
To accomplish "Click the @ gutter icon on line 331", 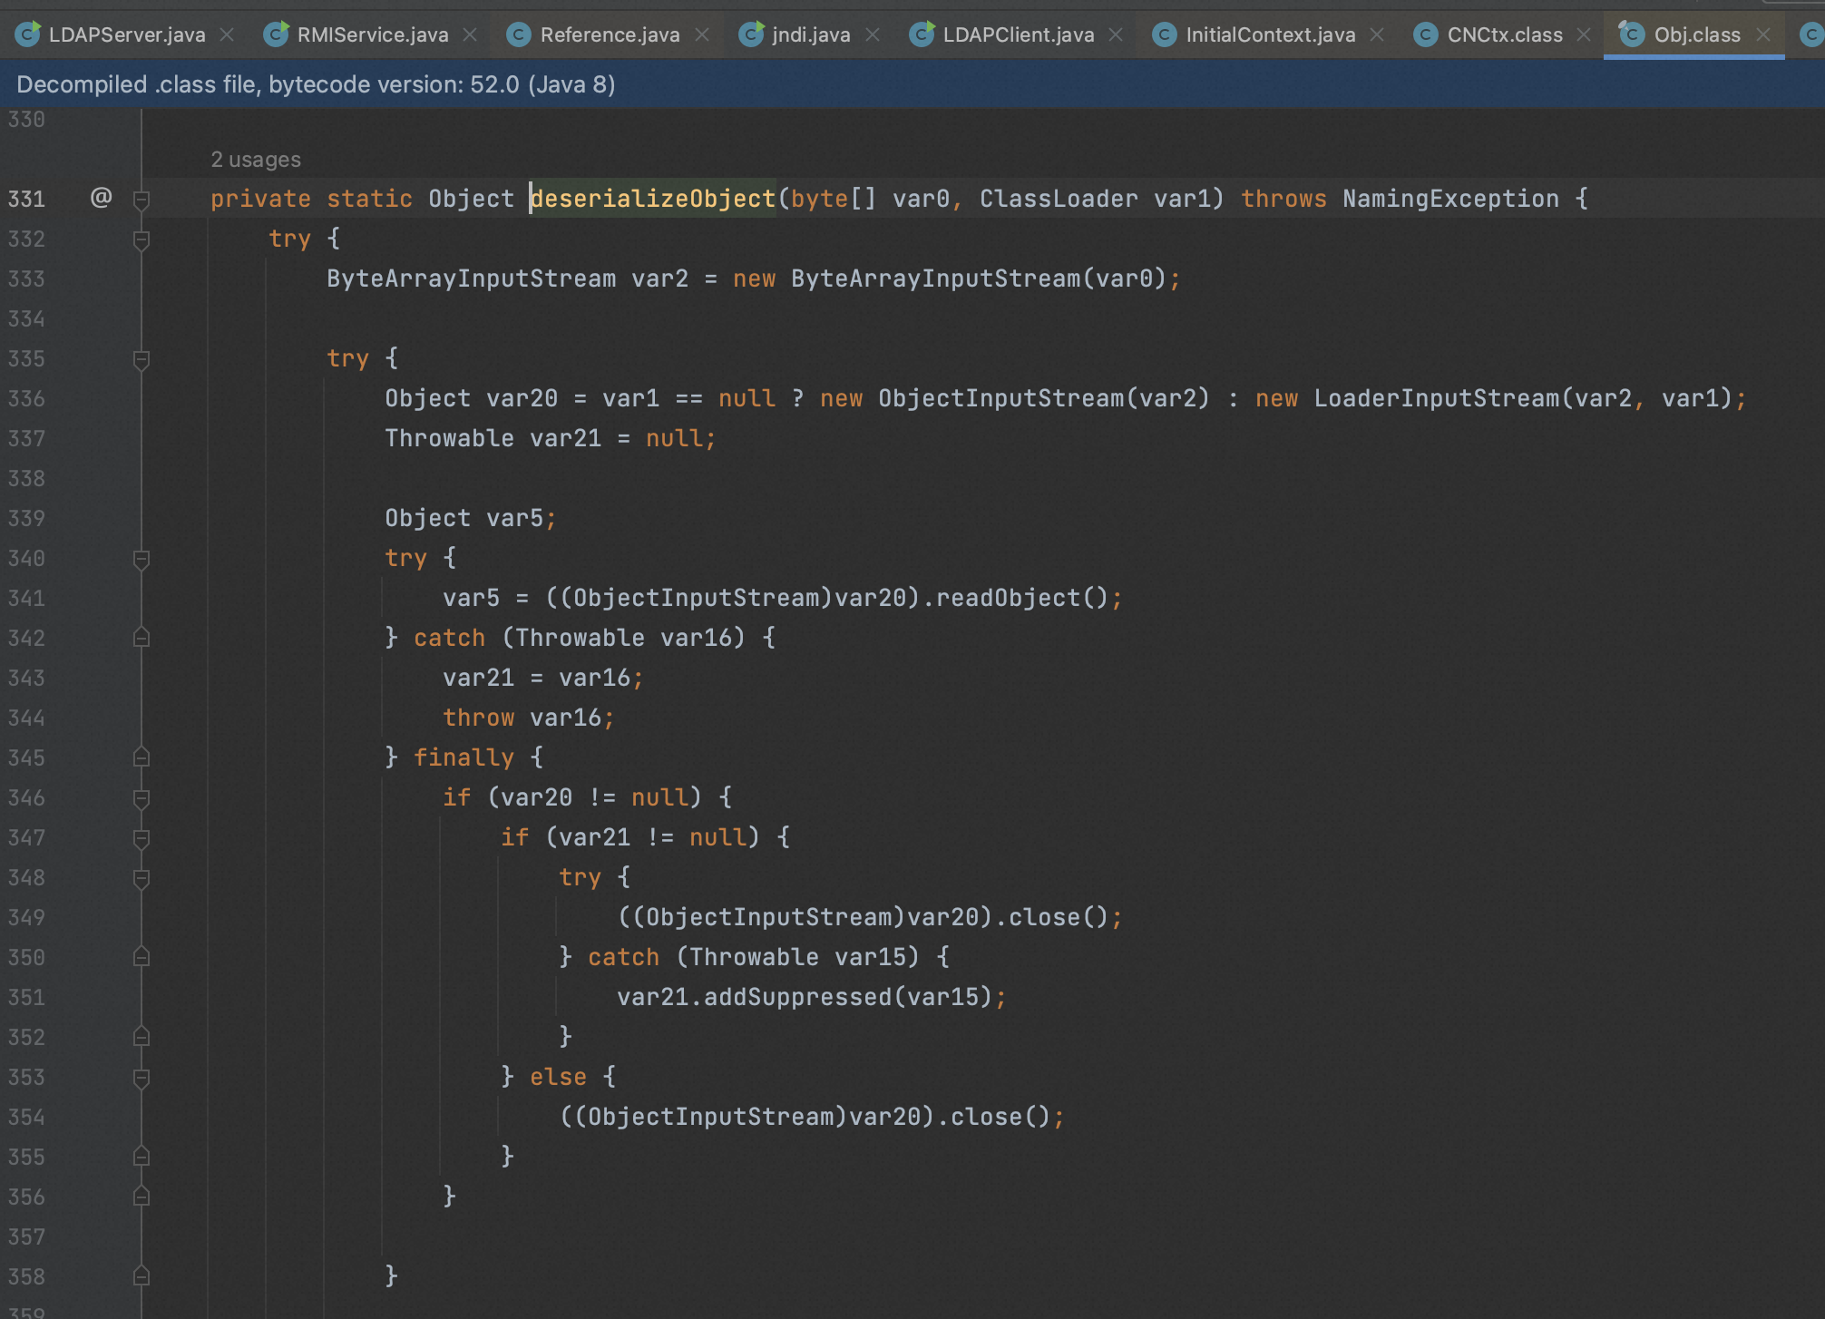I will 101,197.
